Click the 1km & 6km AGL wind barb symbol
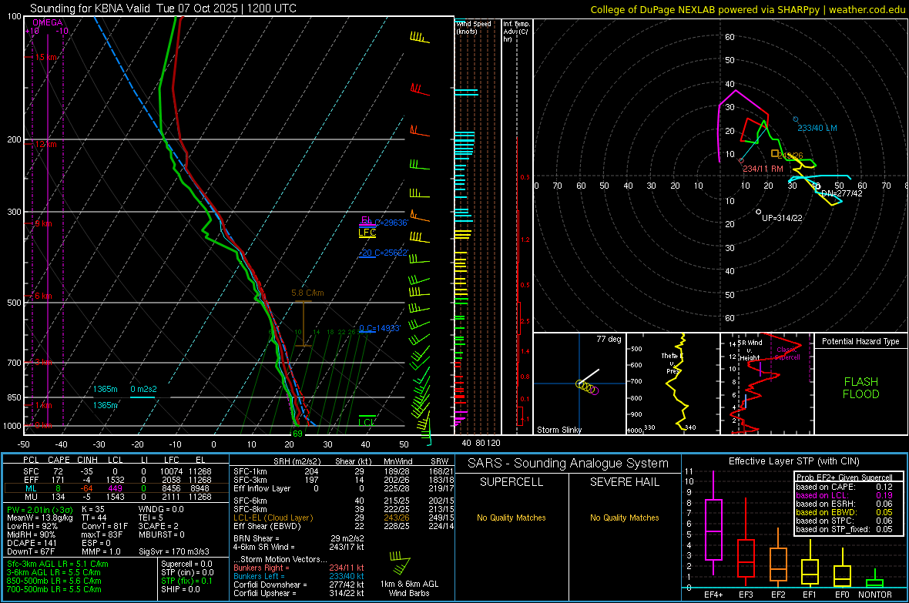909x603 pixels. (x=400, y=563)
